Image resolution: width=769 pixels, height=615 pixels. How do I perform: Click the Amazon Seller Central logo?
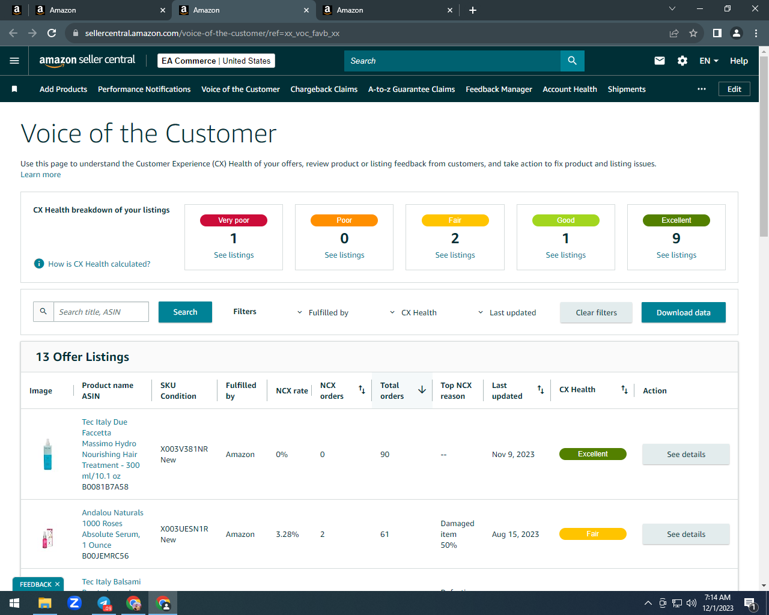[87, 60]
